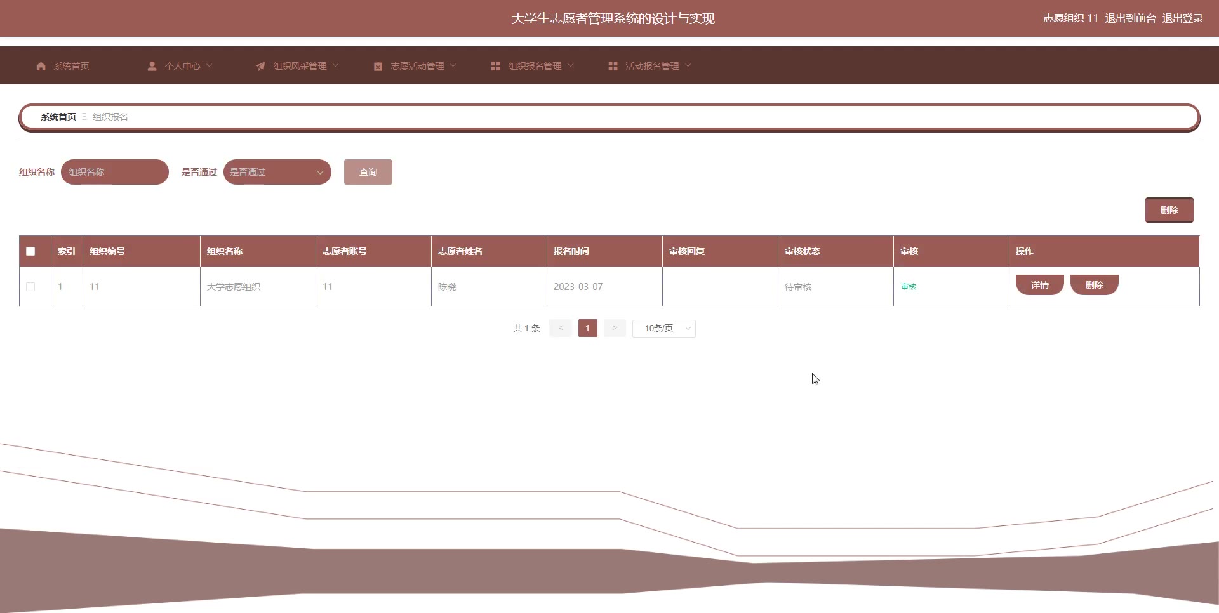Viewport: 1219px width, 613px height.
Task: Open the 活动报名管理 menu
Action: coord(650,66)
